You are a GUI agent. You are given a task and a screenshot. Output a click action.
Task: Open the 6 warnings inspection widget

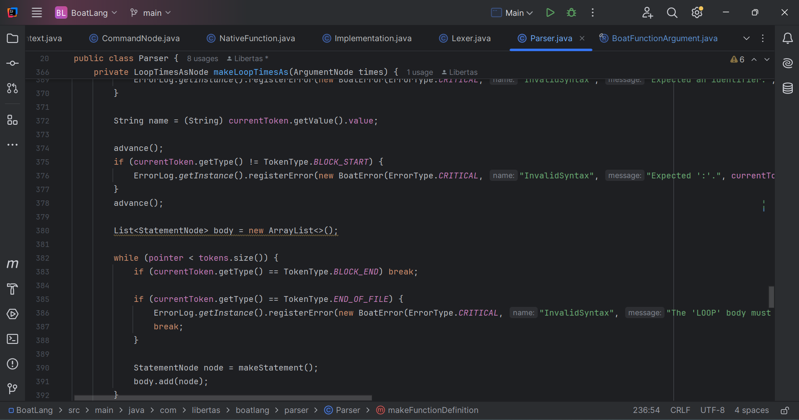point(737,59)
